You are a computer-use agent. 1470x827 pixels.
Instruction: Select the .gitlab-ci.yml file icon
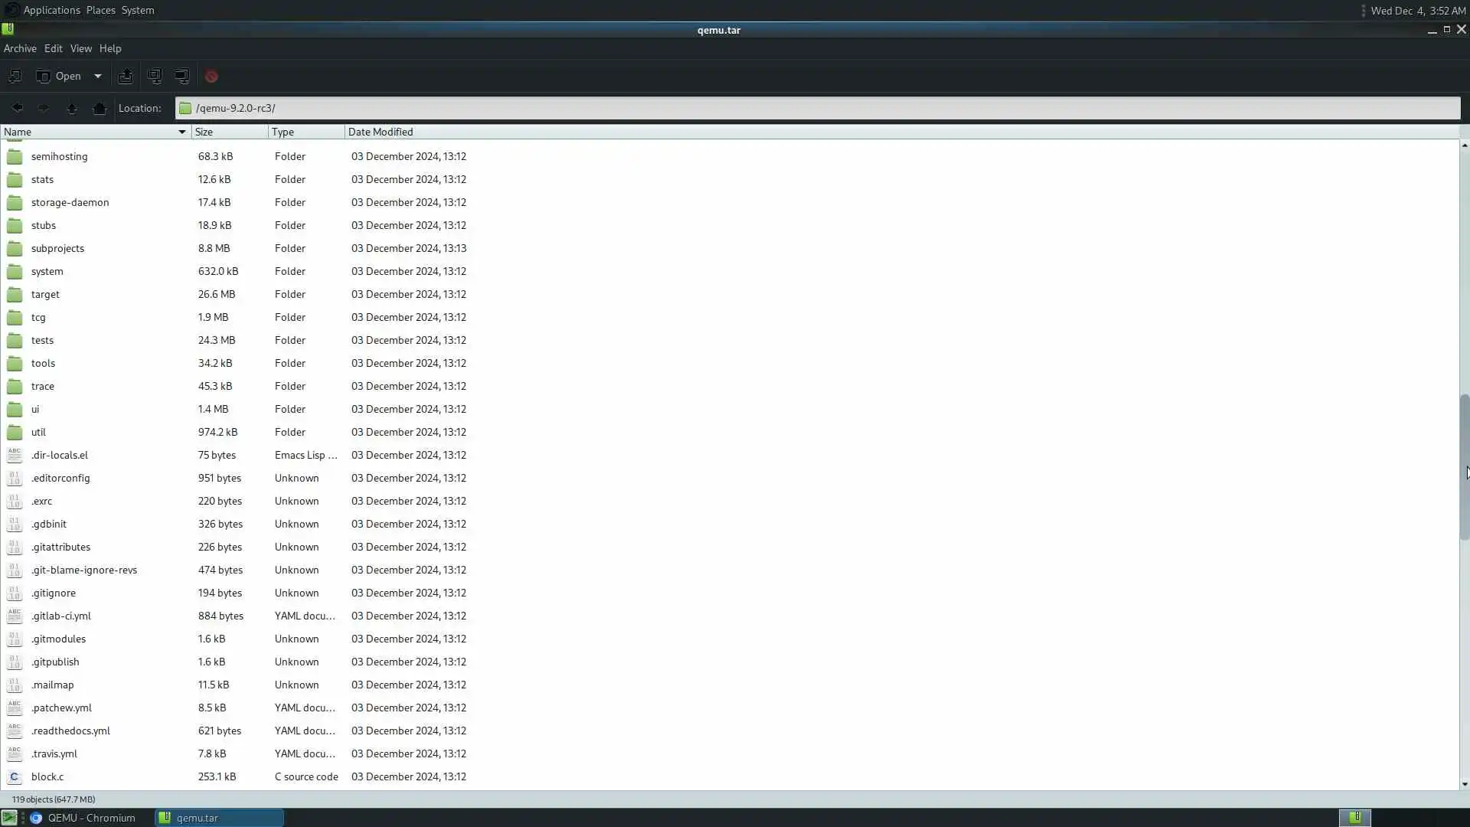[x=15, y=616]
